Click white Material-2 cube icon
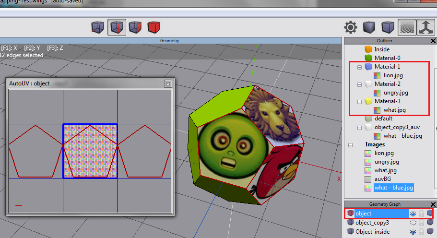This screenshot has width=437, height=238. pyautogui.click(x=368, y=84)
